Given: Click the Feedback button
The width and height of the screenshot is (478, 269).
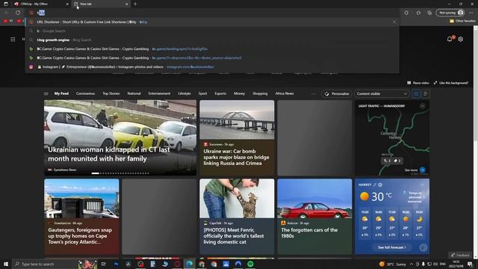Looking at the screenshot, I should (x=460, y=255).
